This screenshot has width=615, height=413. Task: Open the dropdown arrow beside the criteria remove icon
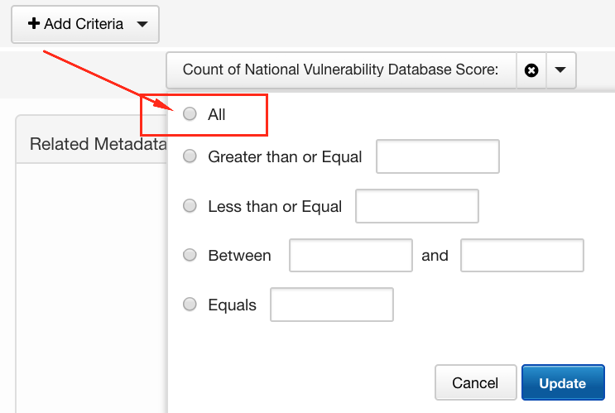tap(560, 70)
